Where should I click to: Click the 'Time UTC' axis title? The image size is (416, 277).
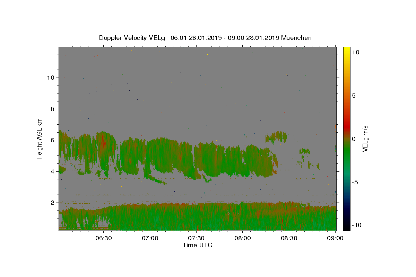(197, 245)
